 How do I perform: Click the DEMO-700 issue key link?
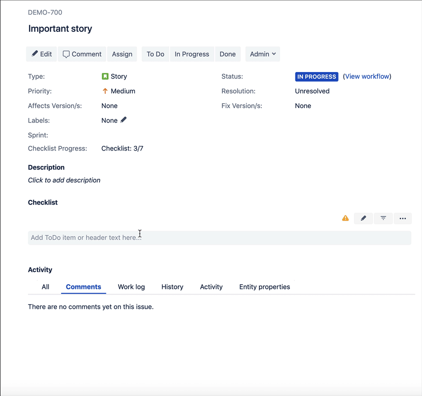[45, 12]
